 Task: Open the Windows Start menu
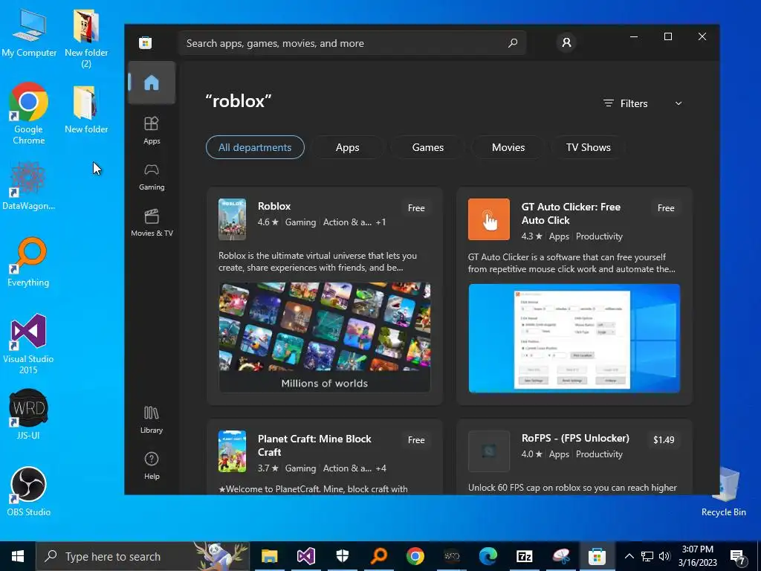(18, 556)
